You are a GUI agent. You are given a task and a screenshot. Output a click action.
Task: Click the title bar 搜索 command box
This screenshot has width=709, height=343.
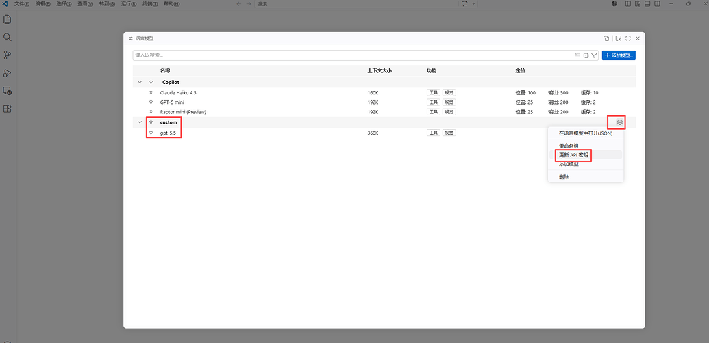coord(355,3)
